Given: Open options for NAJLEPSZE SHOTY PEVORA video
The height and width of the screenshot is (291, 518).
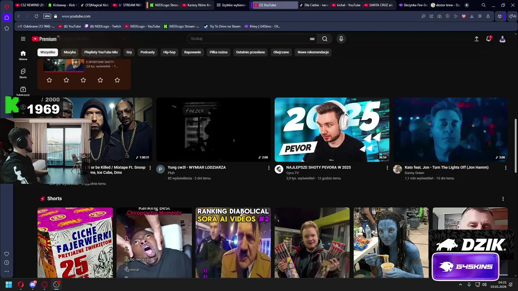Looking at the screenshot, I should tap(387, 168).
